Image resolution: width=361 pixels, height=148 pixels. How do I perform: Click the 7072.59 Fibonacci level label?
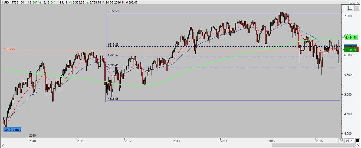(113, 11)
